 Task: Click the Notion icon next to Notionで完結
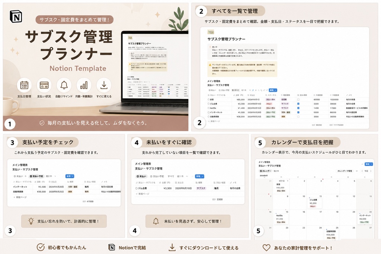(112, 247)
